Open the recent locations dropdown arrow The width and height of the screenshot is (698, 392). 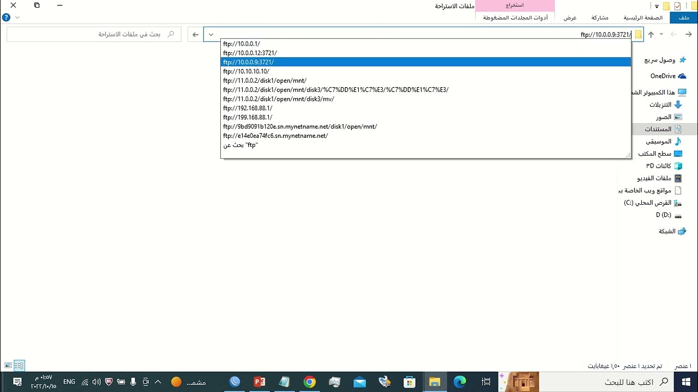(661, 34)
